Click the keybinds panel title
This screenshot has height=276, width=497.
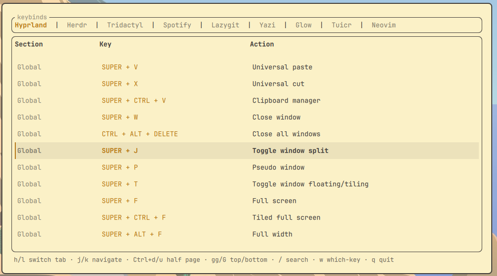point(32,17)
